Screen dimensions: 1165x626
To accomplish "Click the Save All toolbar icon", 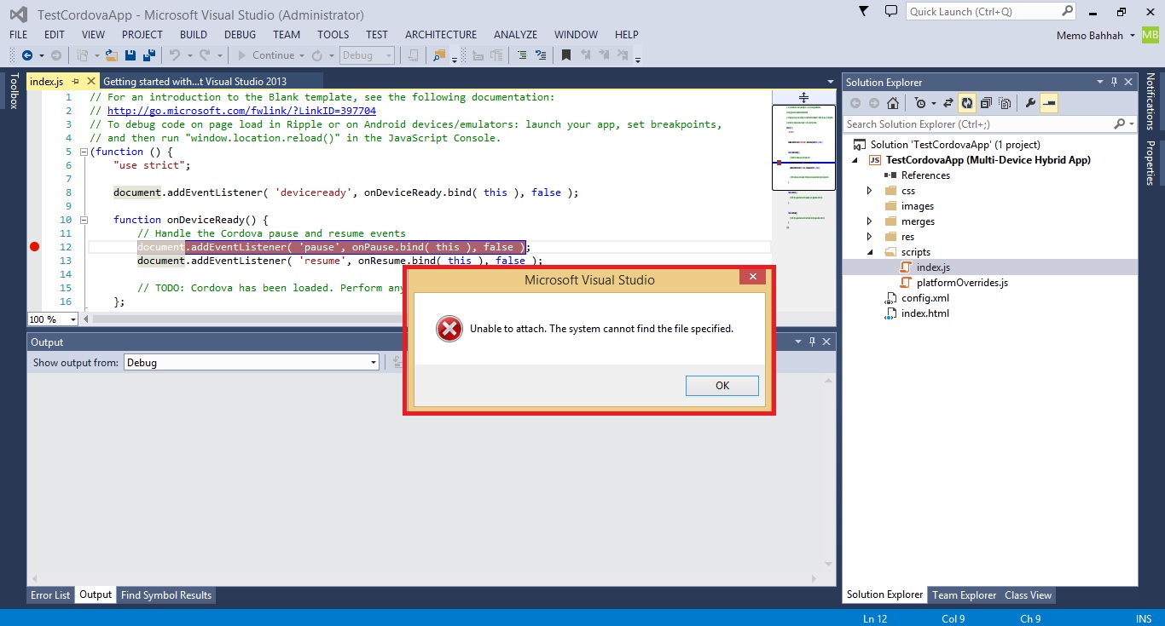I will click(148, 55).
